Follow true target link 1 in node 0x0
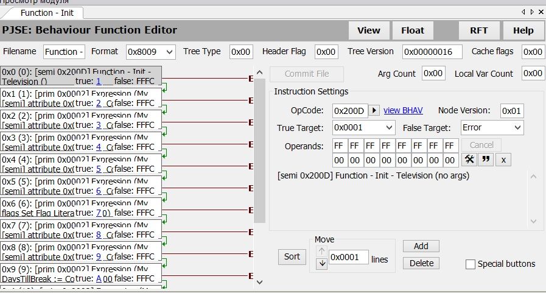Viewport: 546px width, 293px height. [99, 81]
